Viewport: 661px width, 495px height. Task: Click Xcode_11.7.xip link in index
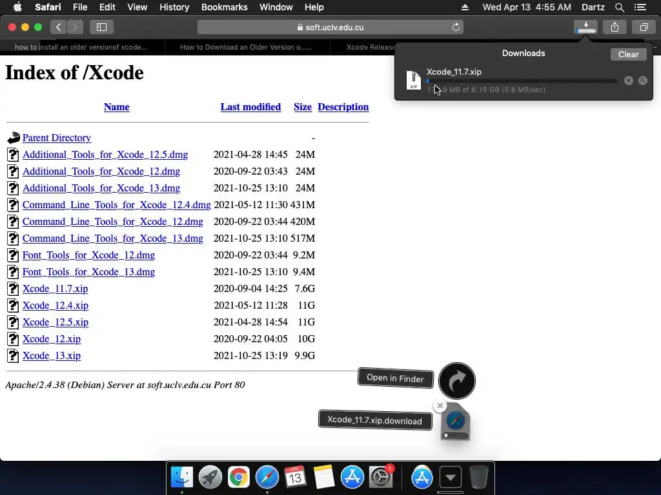click(56, 289)
